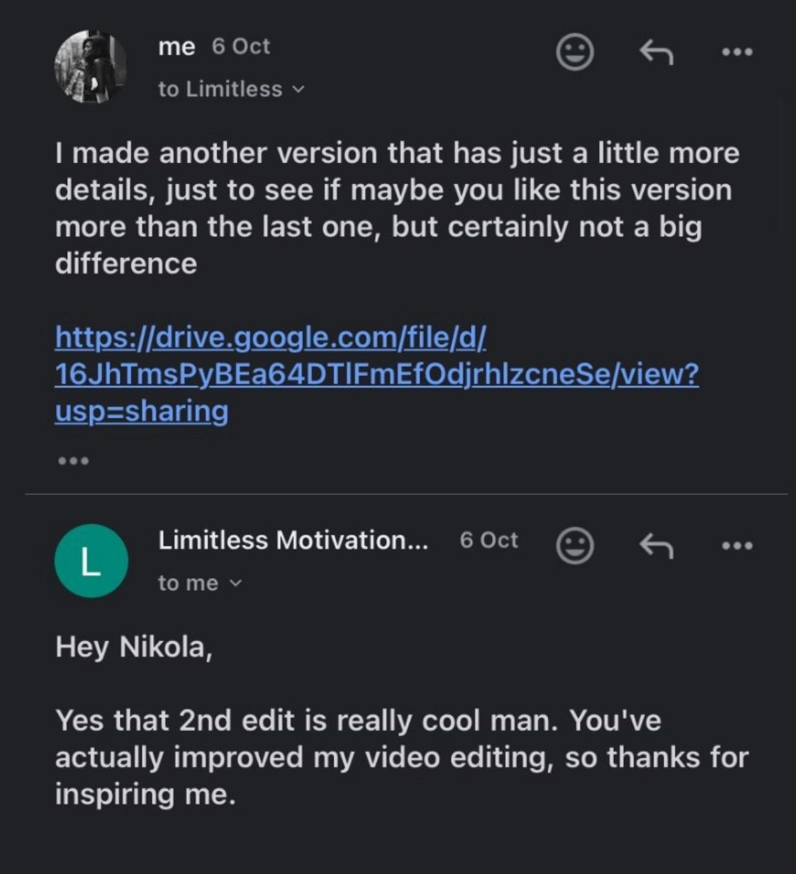The image size is (796, 874).
Task: Open more options for Limitless Motivation's message
Action: [x=737, y=546]
